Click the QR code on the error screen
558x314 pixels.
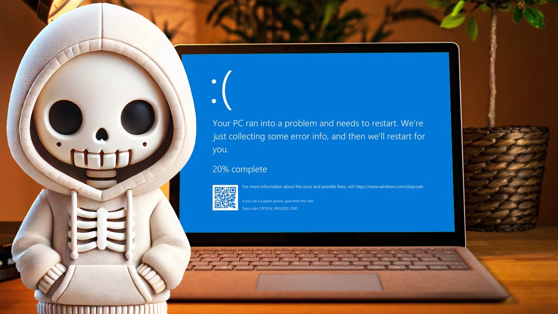(x=225, y=197)
